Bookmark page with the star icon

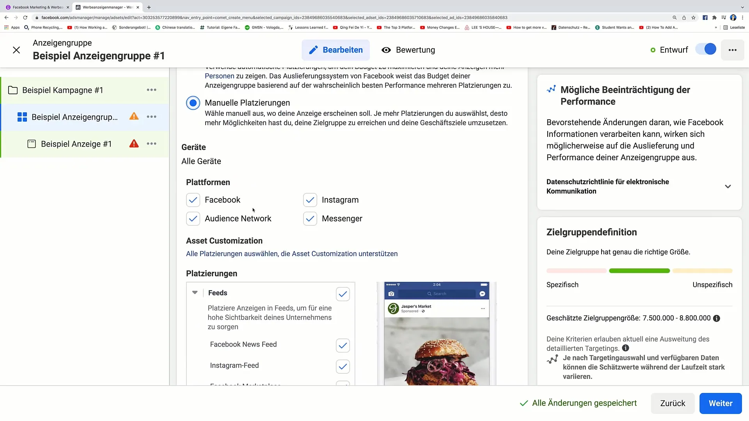(693, 18)
